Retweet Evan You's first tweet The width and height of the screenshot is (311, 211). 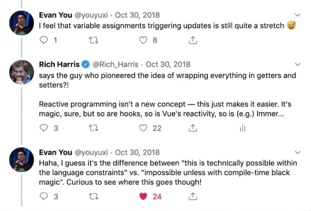[93, 41]
